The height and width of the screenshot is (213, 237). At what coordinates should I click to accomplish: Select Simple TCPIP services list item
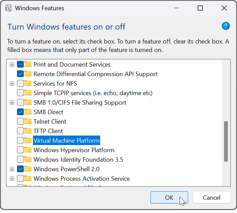point(93,93)
